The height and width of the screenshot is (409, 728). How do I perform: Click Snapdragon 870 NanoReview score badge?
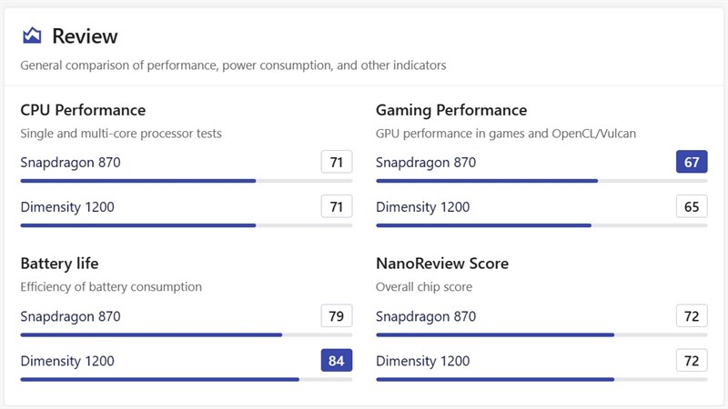click(692, 316)
